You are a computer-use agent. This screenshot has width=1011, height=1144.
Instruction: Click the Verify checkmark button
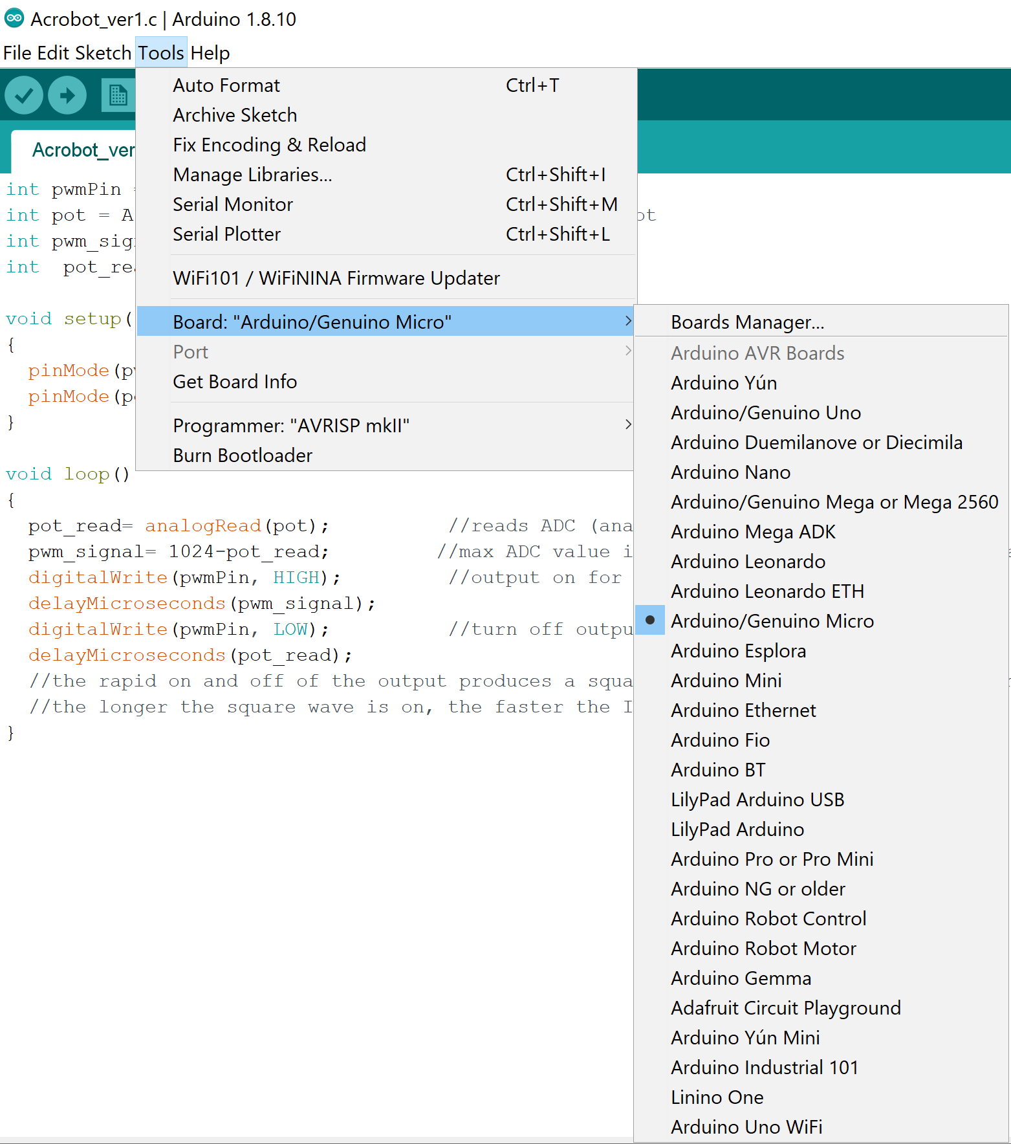coord(24,95)
